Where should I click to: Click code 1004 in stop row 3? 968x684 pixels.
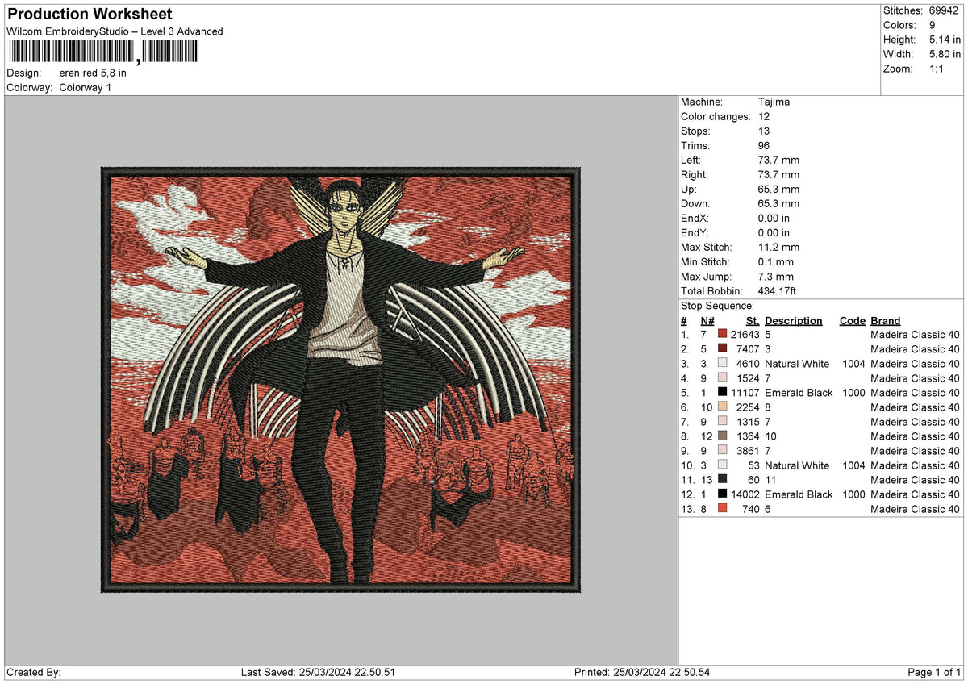click(x=853, y=363)
